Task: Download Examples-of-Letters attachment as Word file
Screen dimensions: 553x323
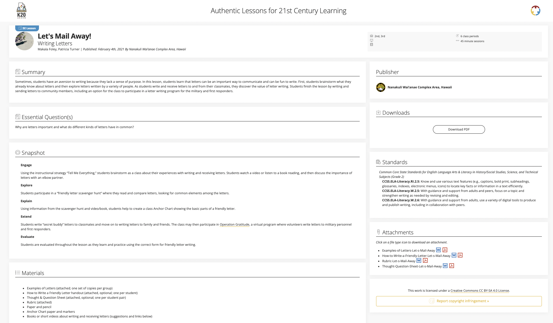Action: tap(438, 250)
